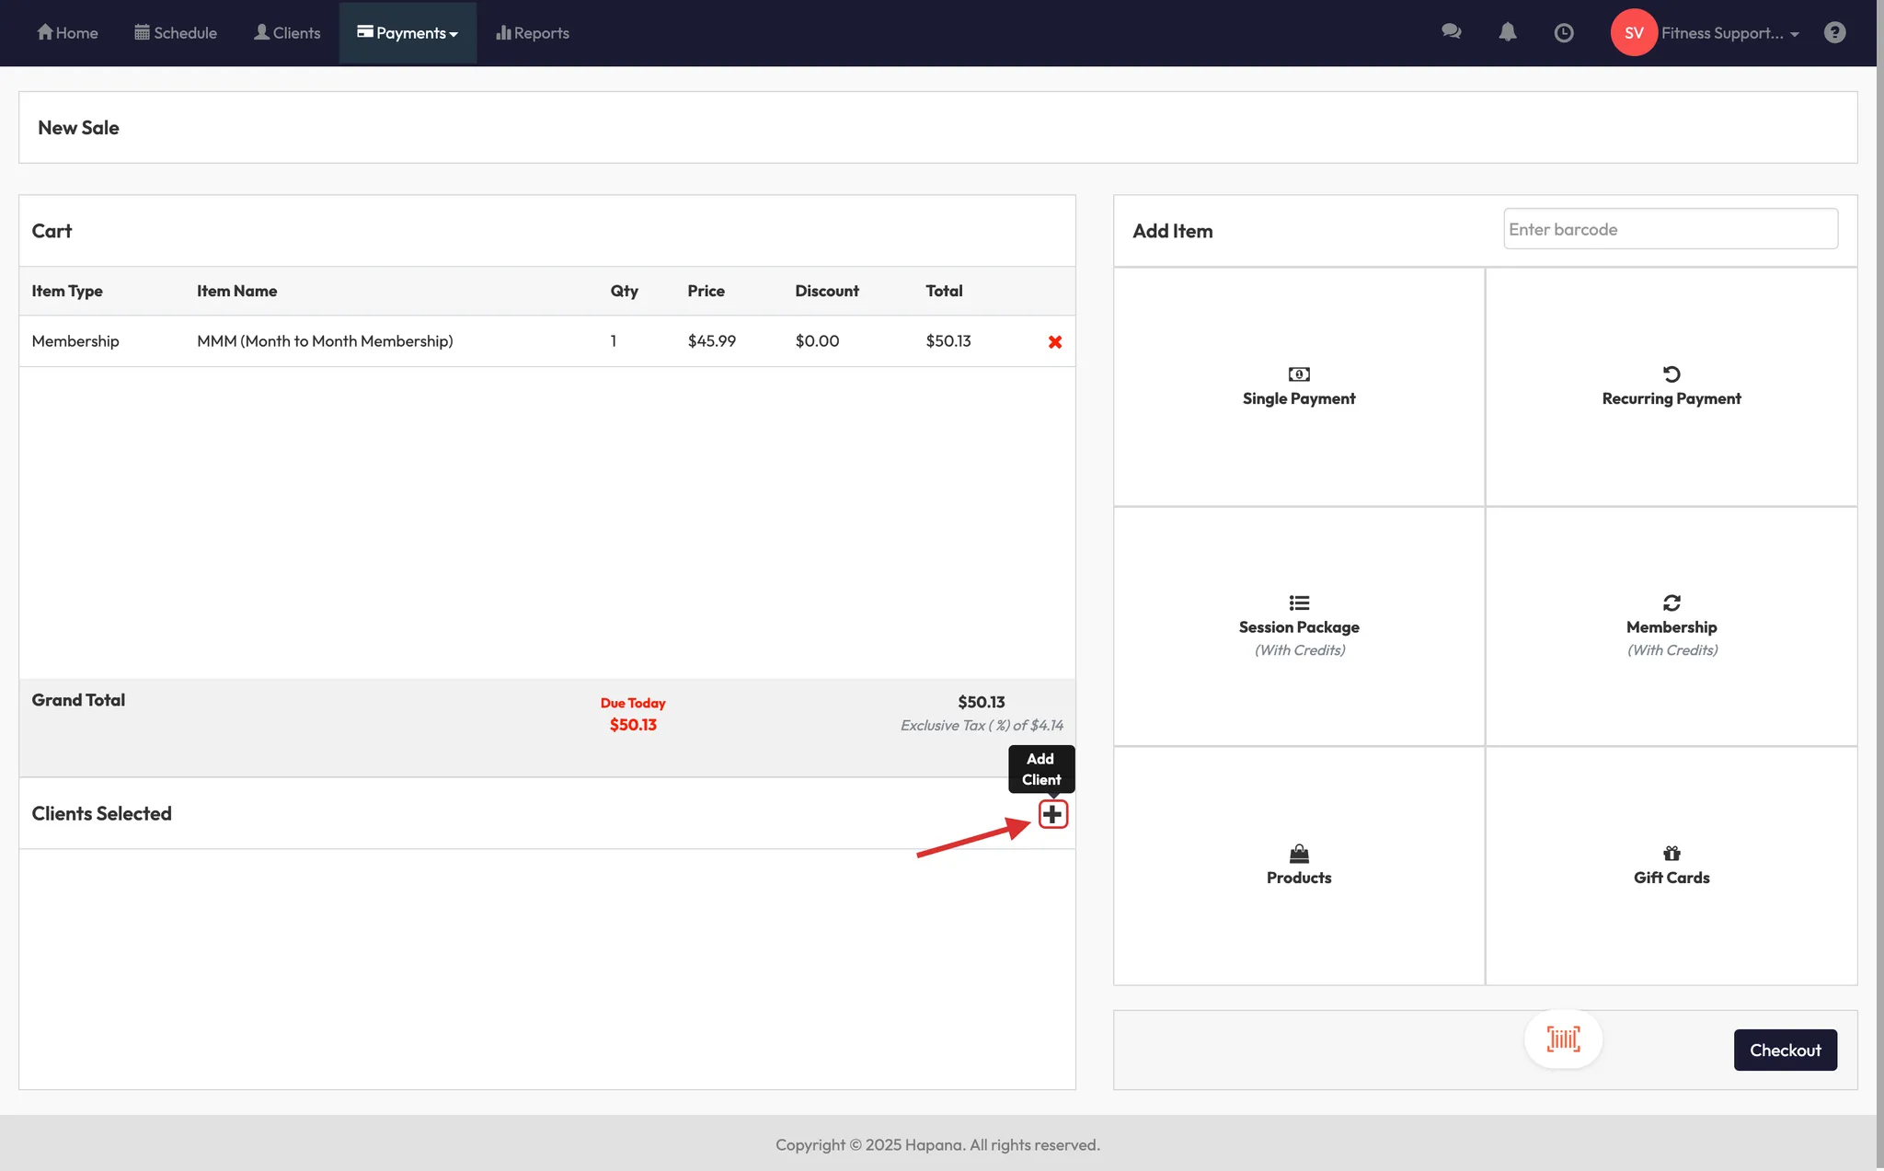Add a Session Package item

1298,626
